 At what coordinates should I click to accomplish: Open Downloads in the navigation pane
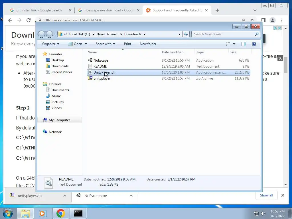(x=60, y=66)
